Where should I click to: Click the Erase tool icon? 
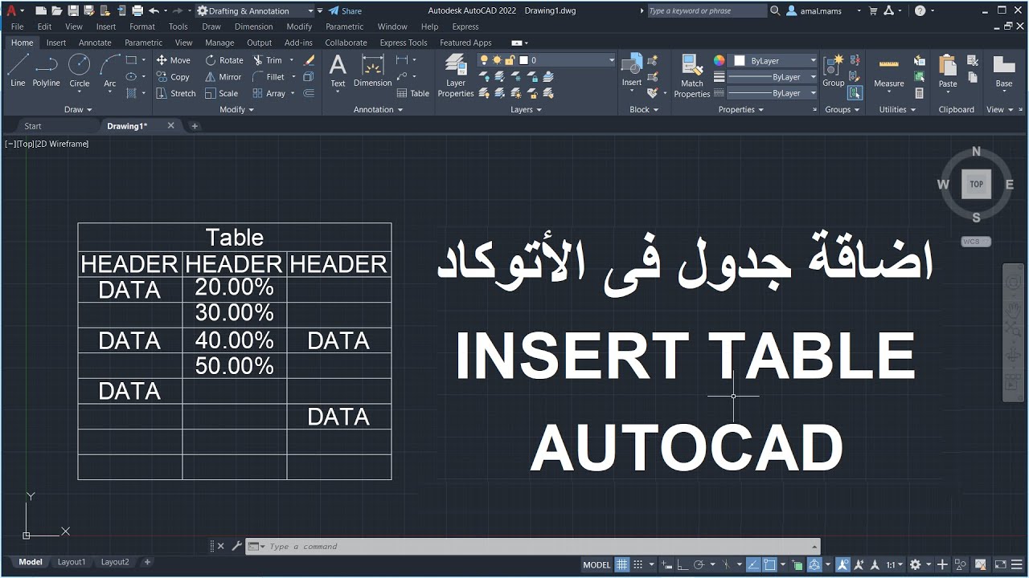click(309, 60)
